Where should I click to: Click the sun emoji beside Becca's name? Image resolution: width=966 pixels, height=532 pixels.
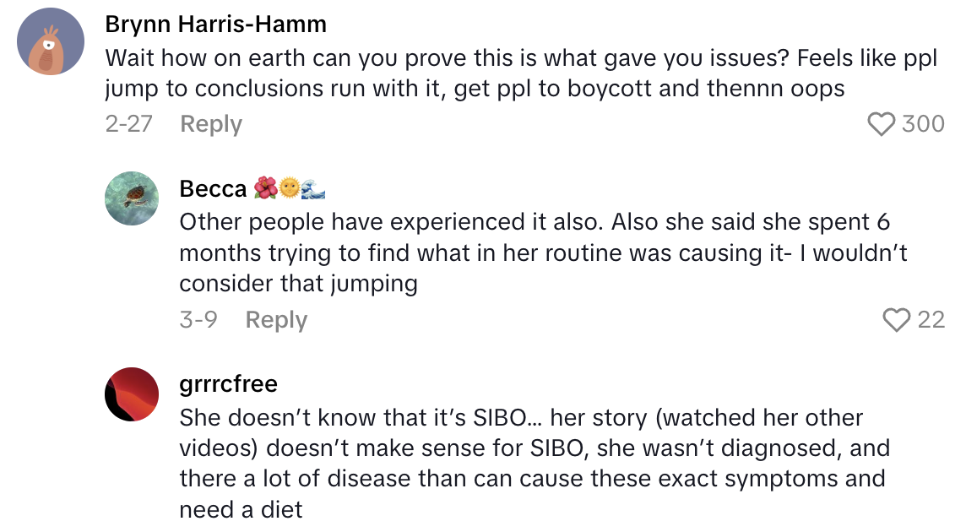(290, 189)
